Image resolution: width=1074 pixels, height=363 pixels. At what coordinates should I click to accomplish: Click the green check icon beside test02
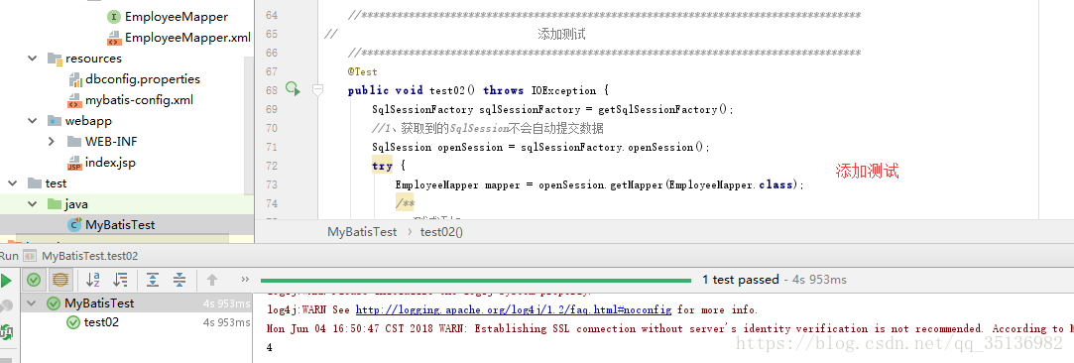coord(72,322)
